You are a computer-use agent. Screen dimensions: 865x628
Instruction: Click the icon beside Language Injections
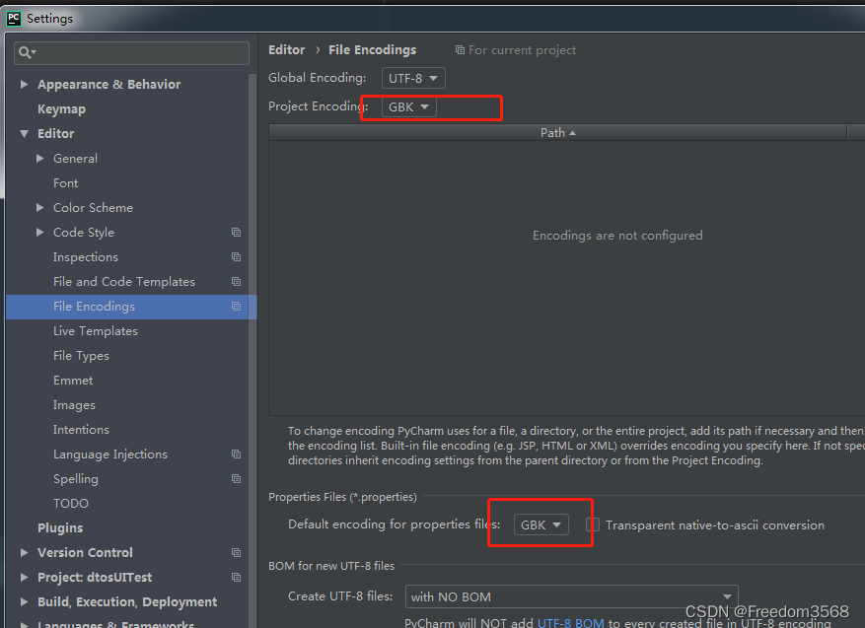[x=236, y=454]
